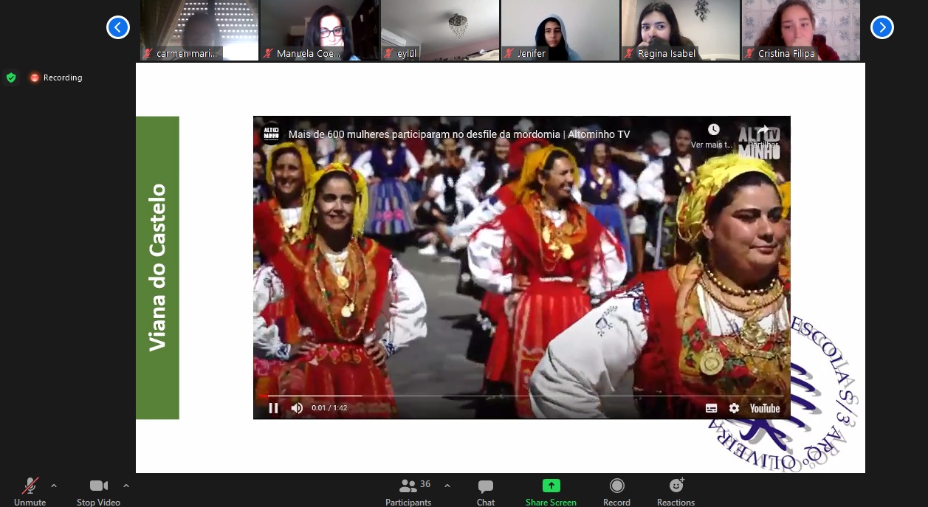This screenshot has height=507, width=928.
Task: Open YouTube video settings gear
Action: pos(734,408)
